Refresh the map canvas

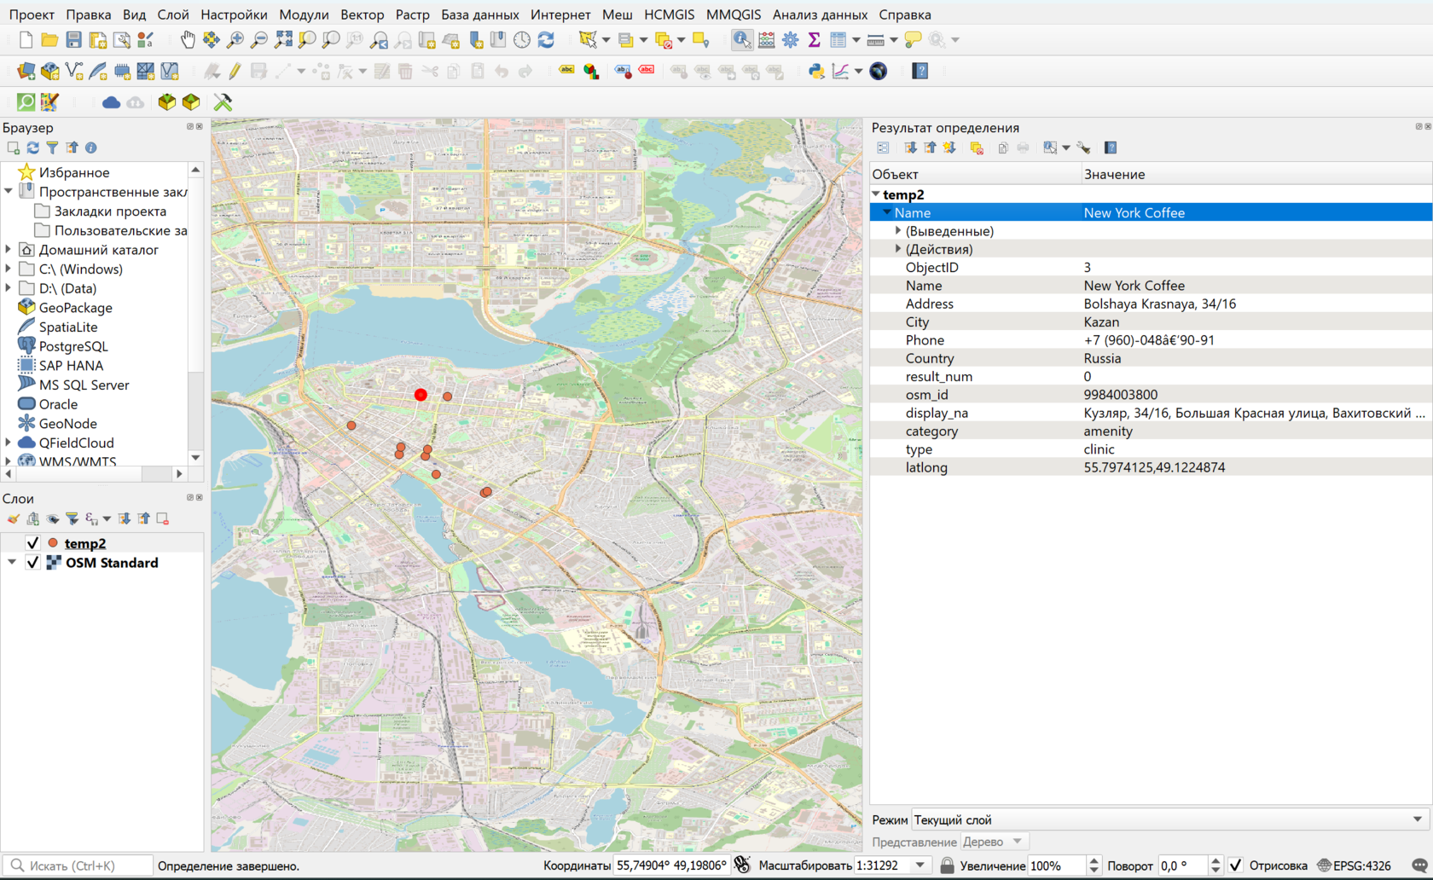tap(546, 39)
